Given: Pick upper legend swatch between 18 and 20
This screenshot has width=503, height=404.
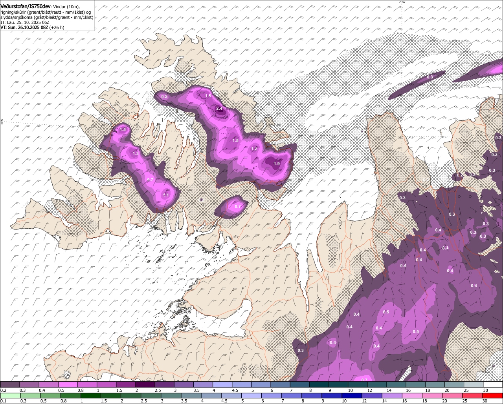Looking at the screenshot, I should pos(435,384).
